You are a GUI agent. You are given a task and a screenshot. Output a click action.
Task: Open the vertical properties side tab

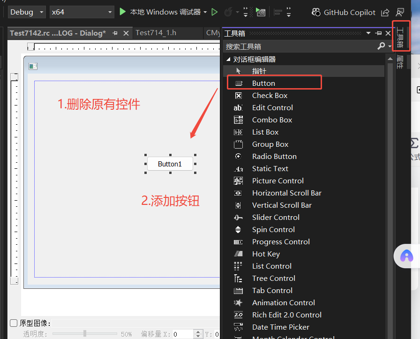400,61
